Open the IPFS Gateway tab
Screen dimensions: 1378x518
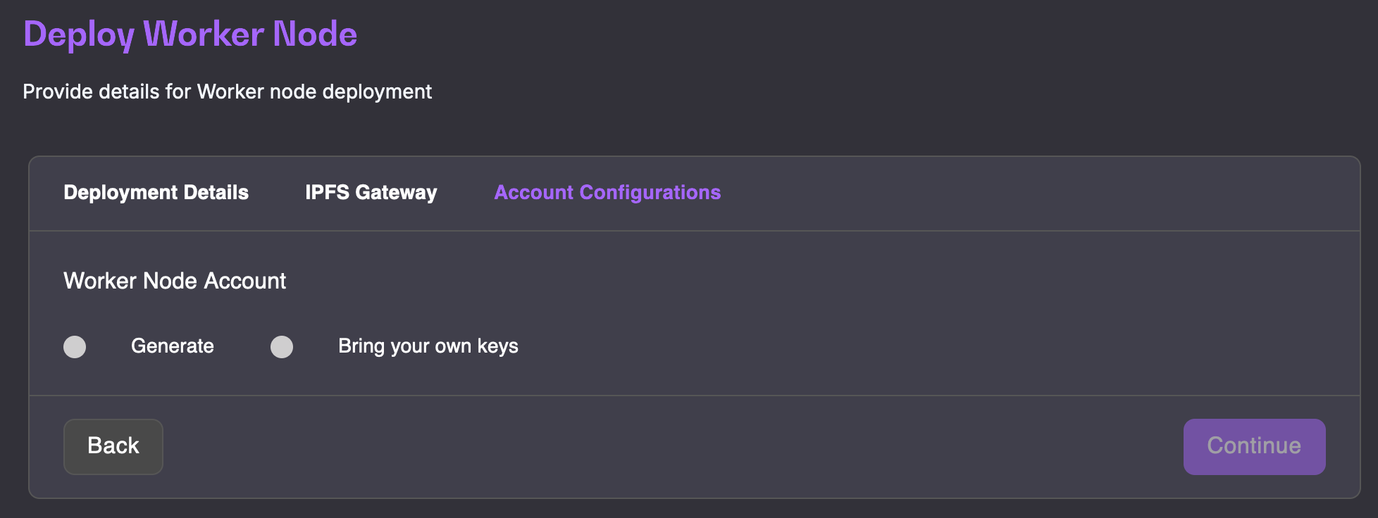371,193
